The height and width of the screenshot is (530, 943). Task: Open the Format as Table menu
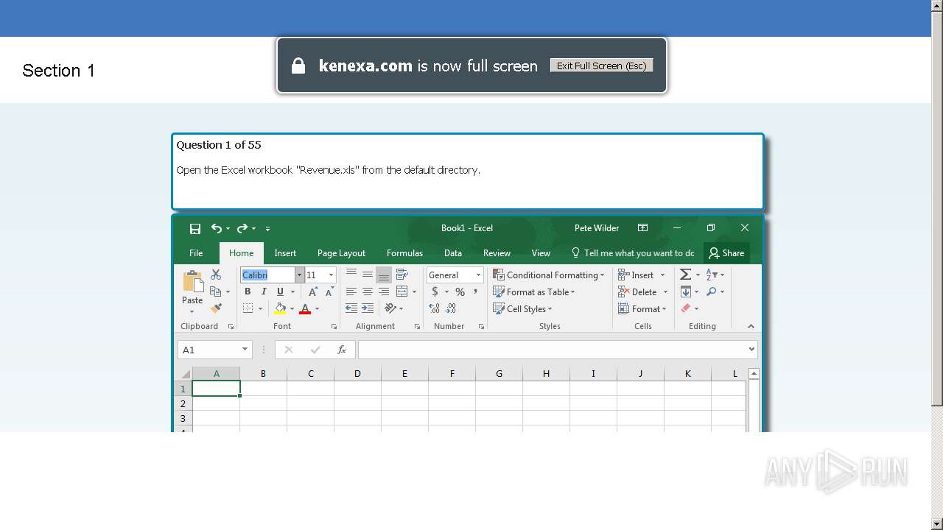click(x=533, y=291)
